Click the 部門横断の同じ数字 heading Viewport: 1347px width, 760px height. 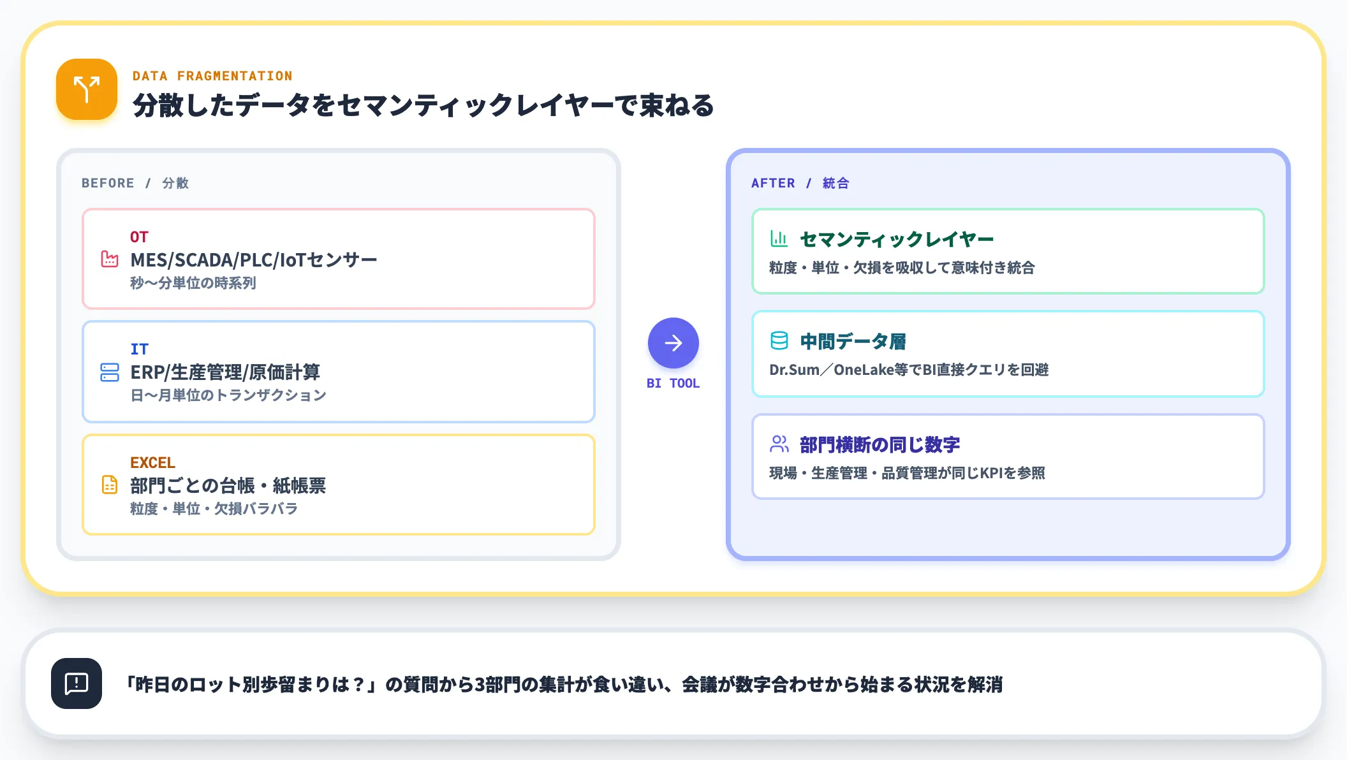point(880,444)
